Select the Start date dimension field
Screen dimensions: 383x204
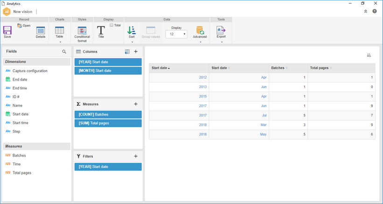point(21,114)
